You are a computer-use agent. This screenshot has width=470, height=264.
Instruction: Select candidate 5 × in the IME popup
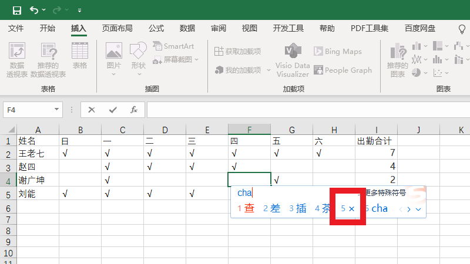point(348,208)
